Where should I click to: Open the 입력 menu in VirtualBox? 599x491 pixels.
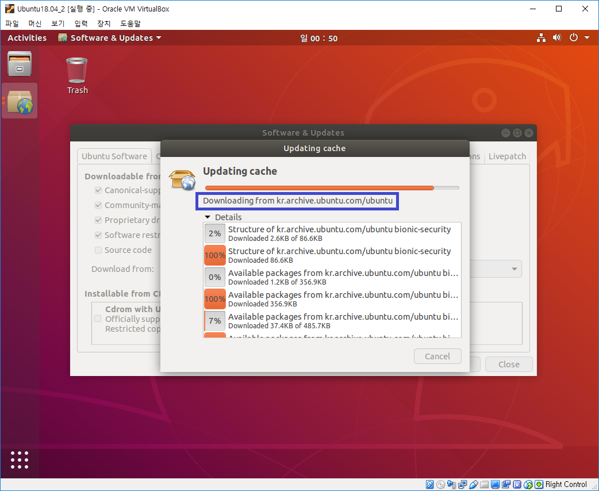click(80, 24)
